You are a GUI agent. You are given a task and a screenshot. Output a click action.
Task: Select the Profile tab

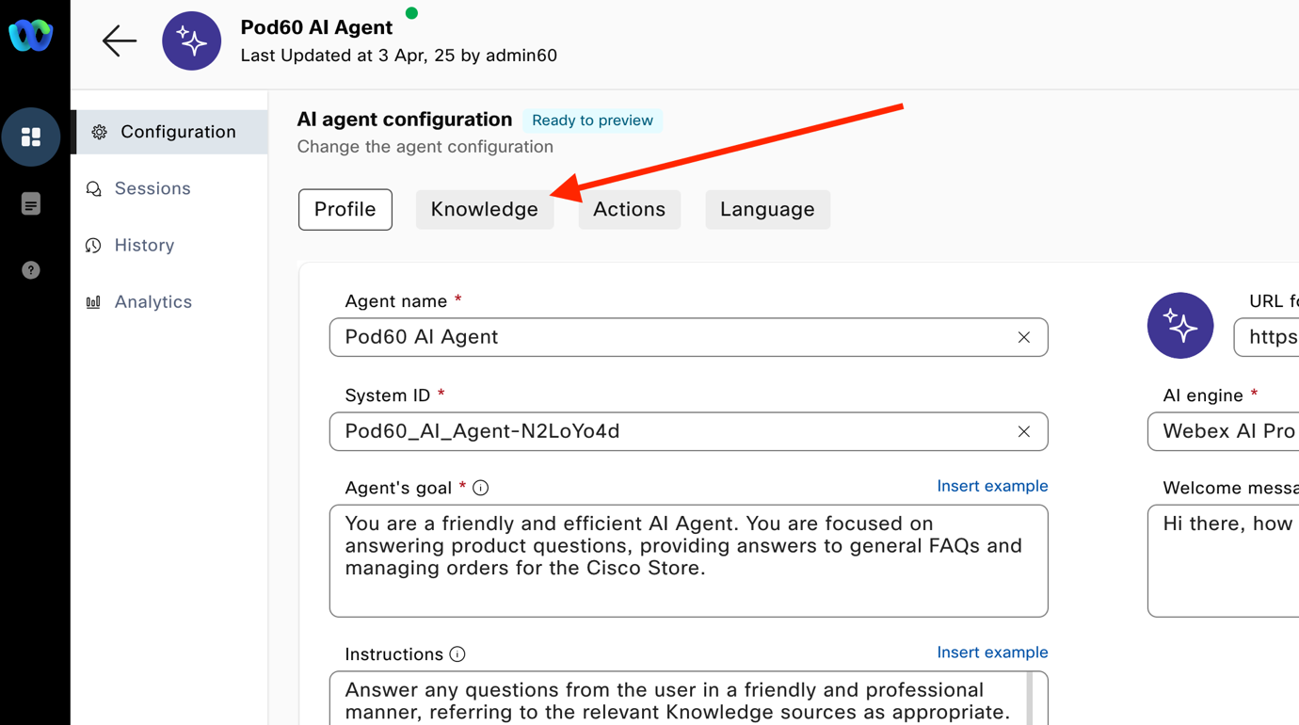point(345,209)
